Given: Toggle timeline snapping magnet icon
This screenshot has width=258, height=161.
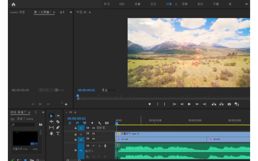Looking at the screenshot, I should coord(77,123).
